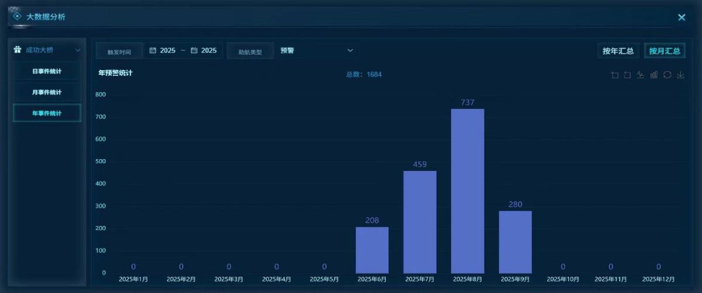Open the 预警 type dropdown
Viewport: 702px width, 293px height.
[317, 50]
